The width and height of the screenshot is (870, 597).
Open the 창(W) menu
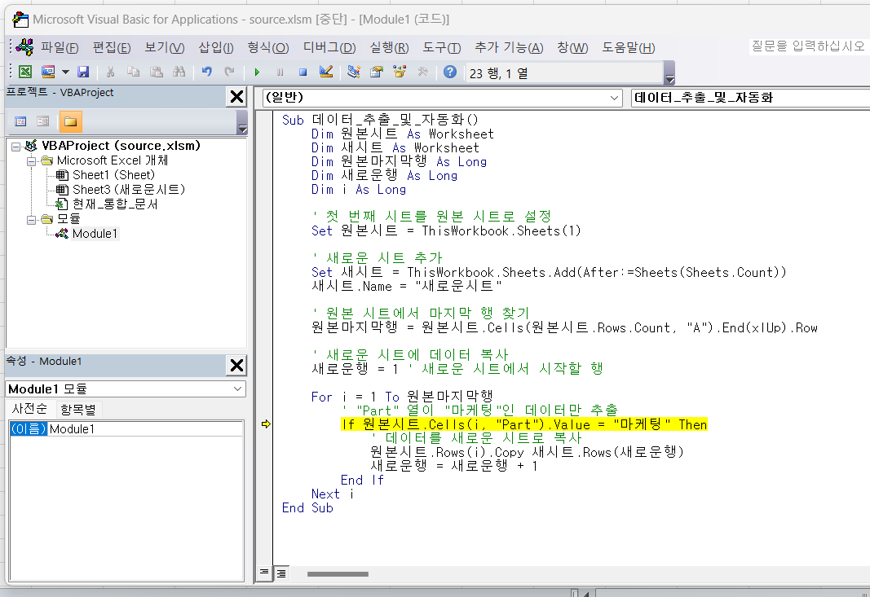(x=572, y=48)
